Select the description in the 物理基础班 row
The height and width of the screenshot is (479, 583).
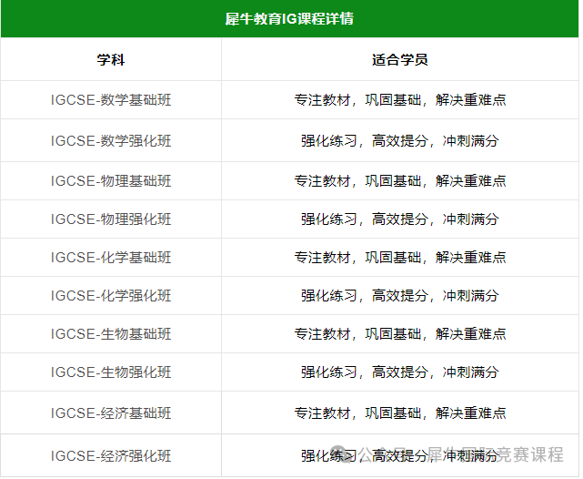click(x=400, y=181)
